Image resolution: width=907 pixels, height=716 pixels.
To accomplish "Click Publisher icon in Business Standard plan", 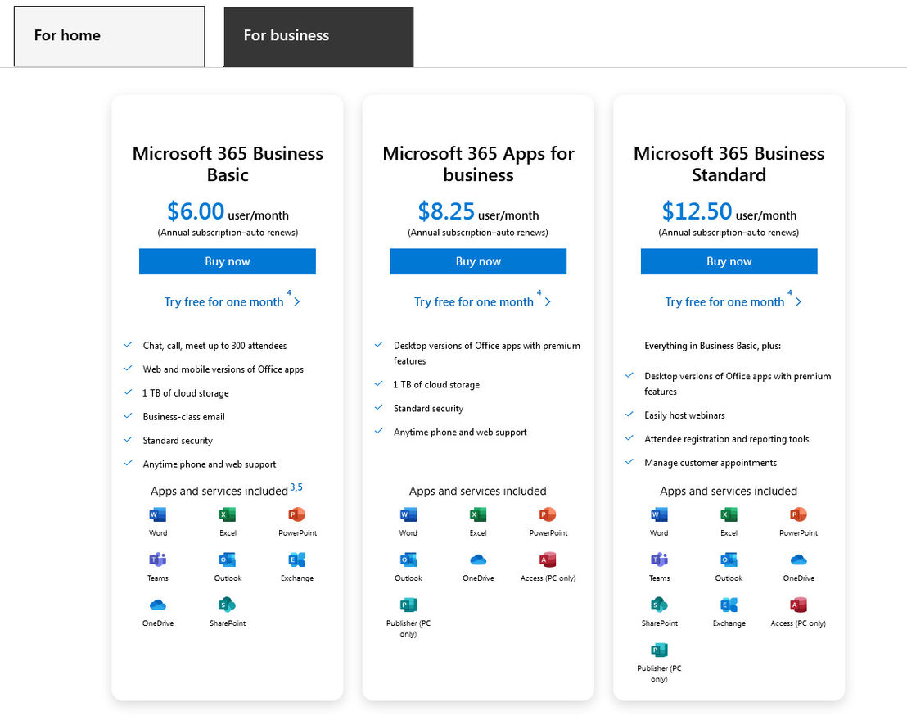I will tap(660, 650).
